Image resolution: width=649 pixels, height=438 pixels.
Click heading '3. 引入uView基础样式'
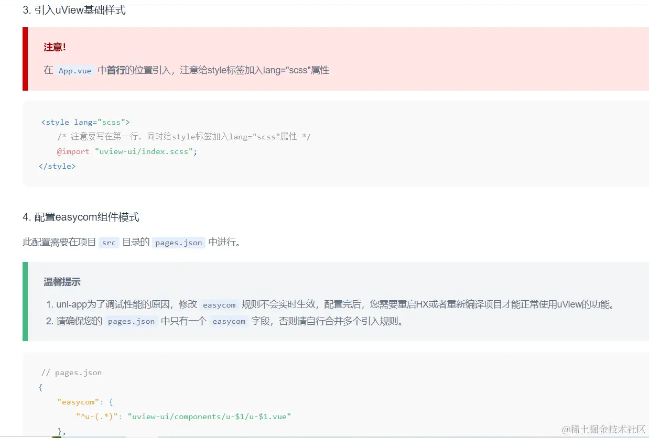(74, 10)
